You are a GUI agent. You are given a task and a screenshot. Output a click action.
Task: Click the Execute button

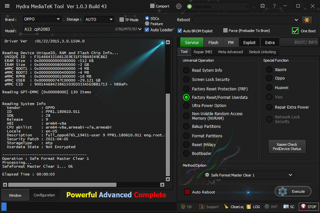[293, 191]
